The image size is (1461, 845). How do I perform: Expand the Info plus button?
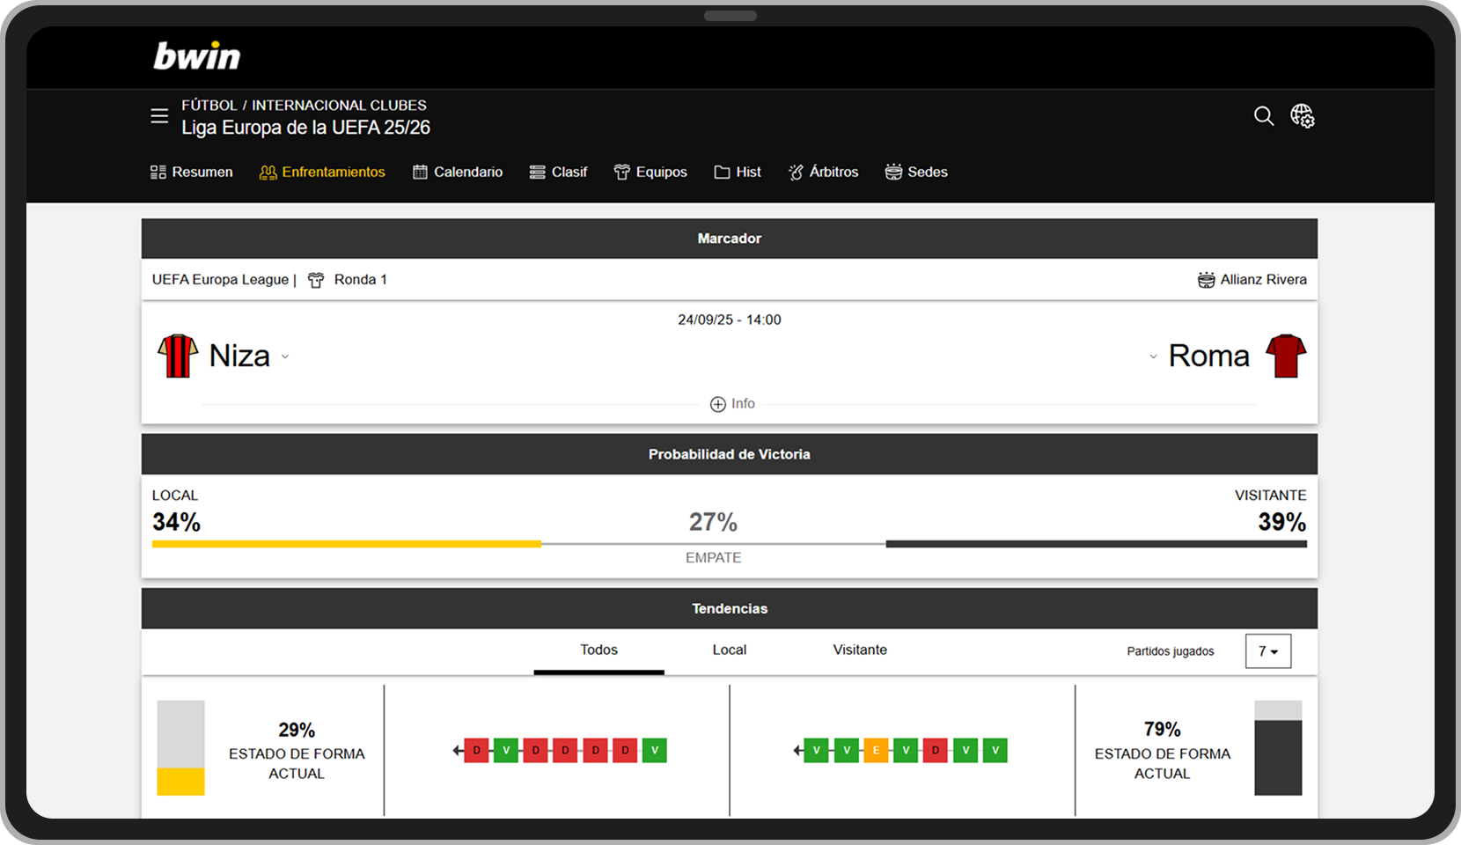coord(732,404)
